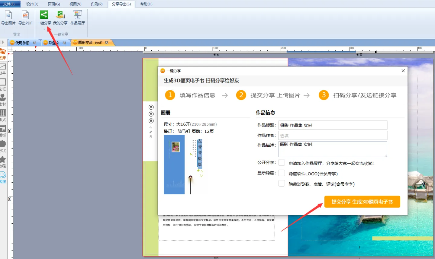
Task: Open the 版式 layout grid panel
Action: coord(3,113)
